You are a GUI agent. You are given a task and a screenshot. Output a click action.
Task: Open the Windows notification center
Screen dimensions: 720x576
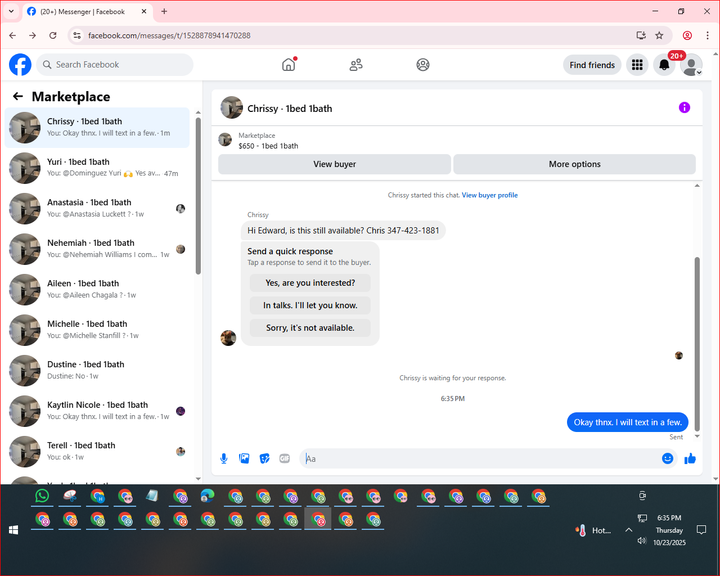pyautogui.click(x=701, y=530)
